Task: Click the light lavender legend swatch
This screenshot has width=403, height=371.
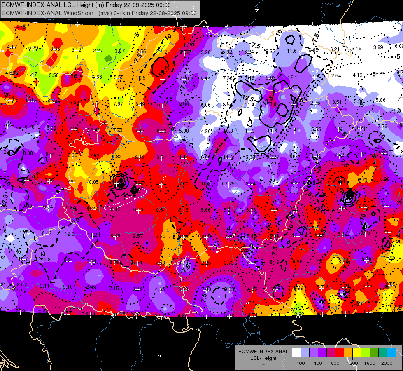Action: (305, 352)
